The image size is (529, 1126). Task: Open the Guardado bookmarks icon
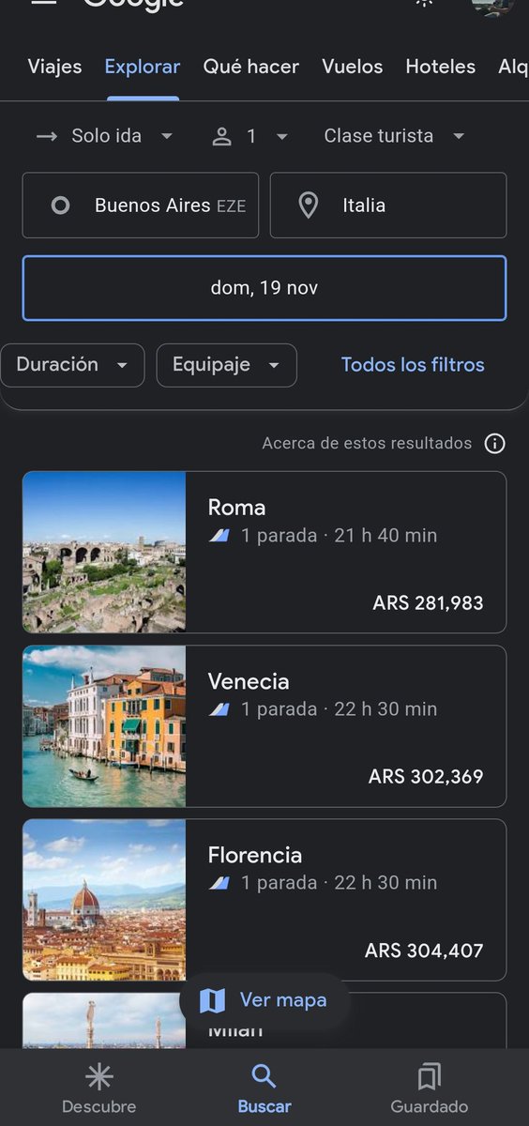(430, 1076)
